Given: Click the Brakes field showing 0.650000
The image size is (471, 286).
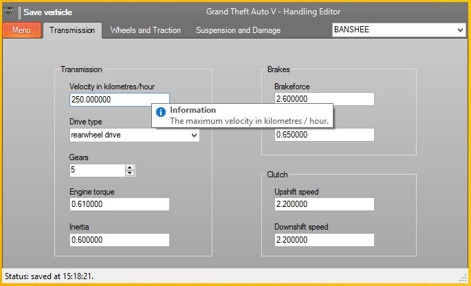Looking at the screenshot, I should (x=325, y=135).
